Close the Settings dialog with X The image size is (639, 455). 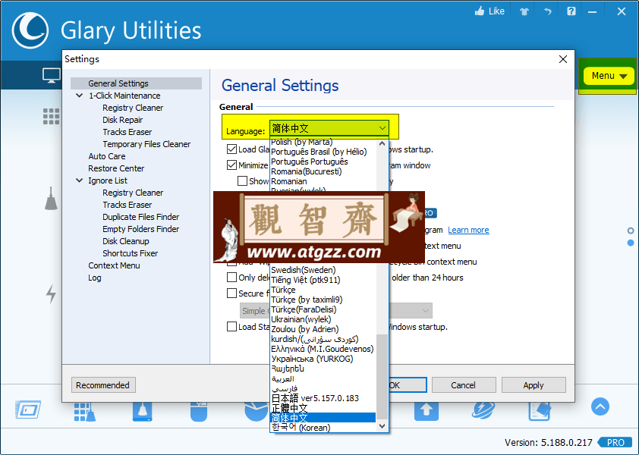pyautogui.click(x=563, y=59)
